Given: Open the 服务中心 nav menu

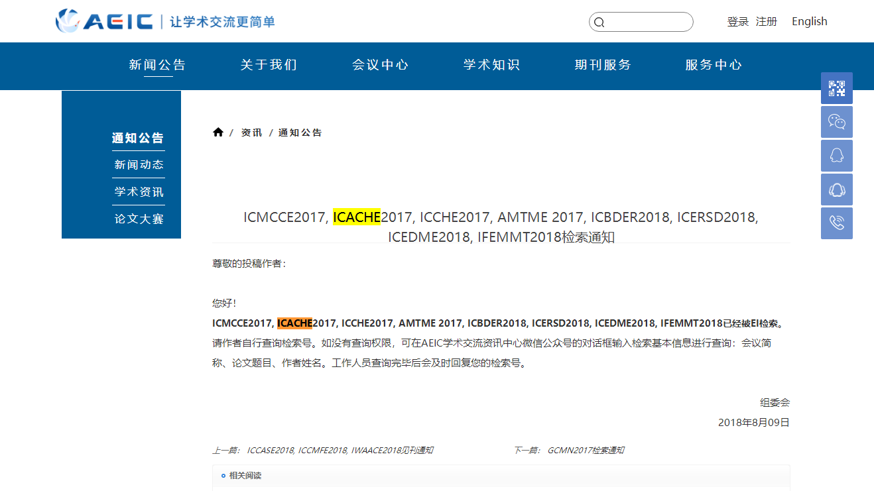Looking at the screenshot, I should [714, 65].
